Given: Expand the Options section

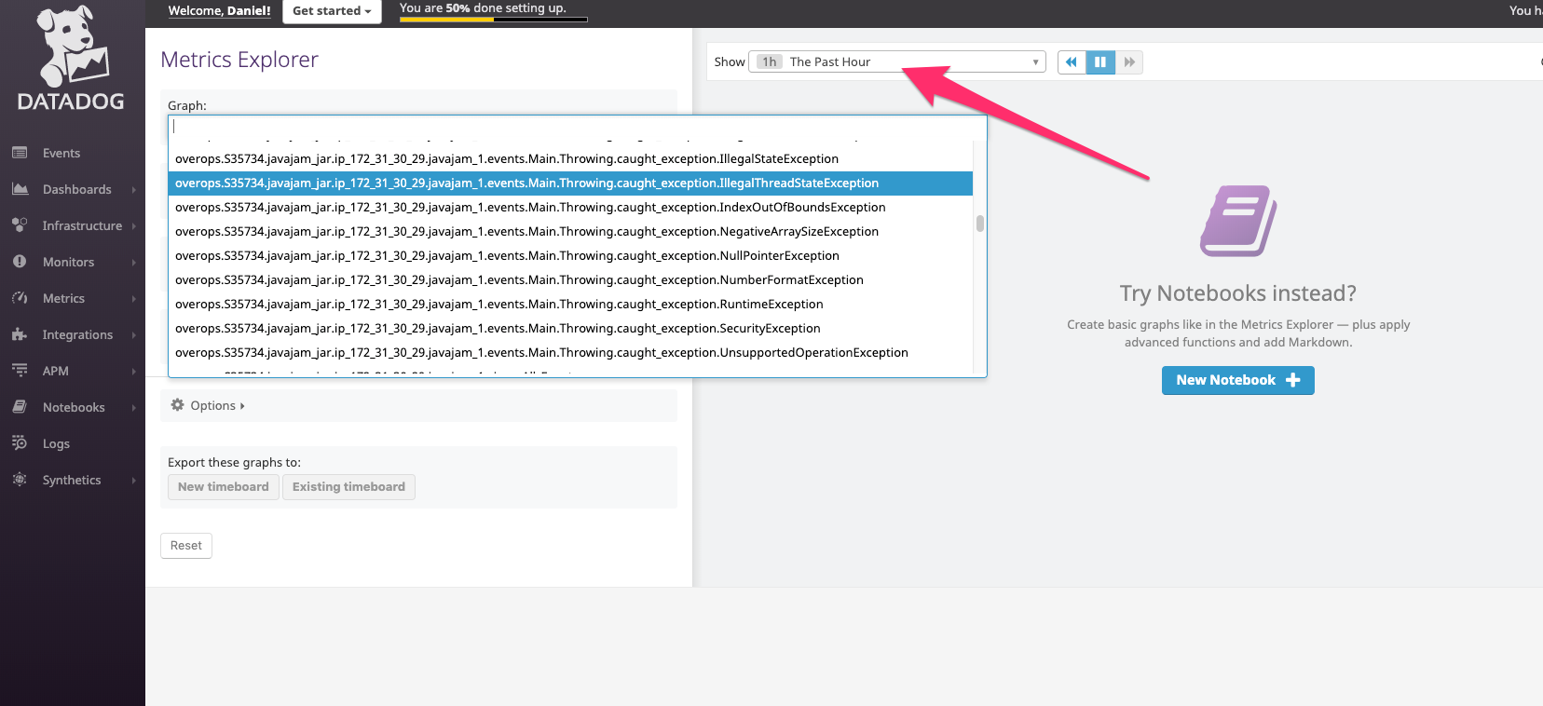Looking at the screenshot, I should point(217,405).
